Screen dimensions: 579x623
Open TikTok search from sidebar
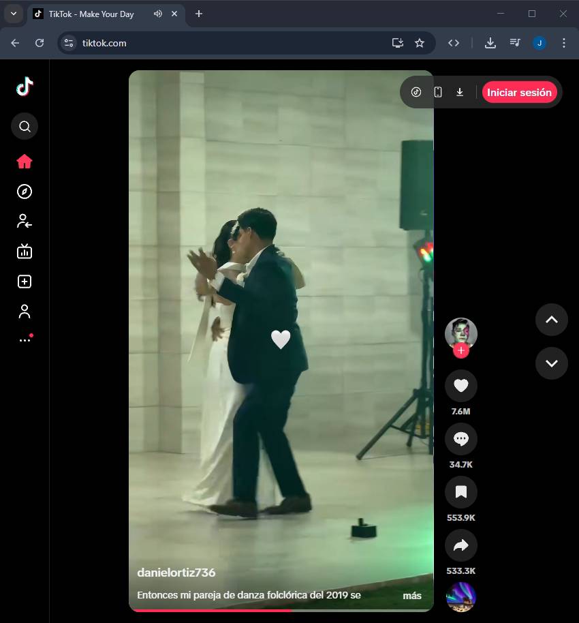pos(25,126)
